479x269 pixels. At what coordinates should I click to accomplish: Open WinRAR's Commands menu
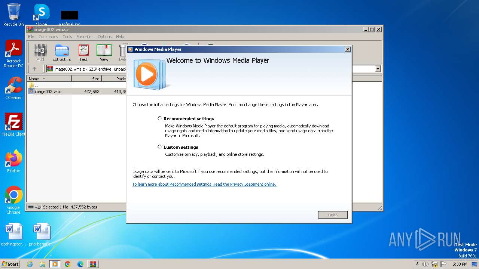coord(48,37)
